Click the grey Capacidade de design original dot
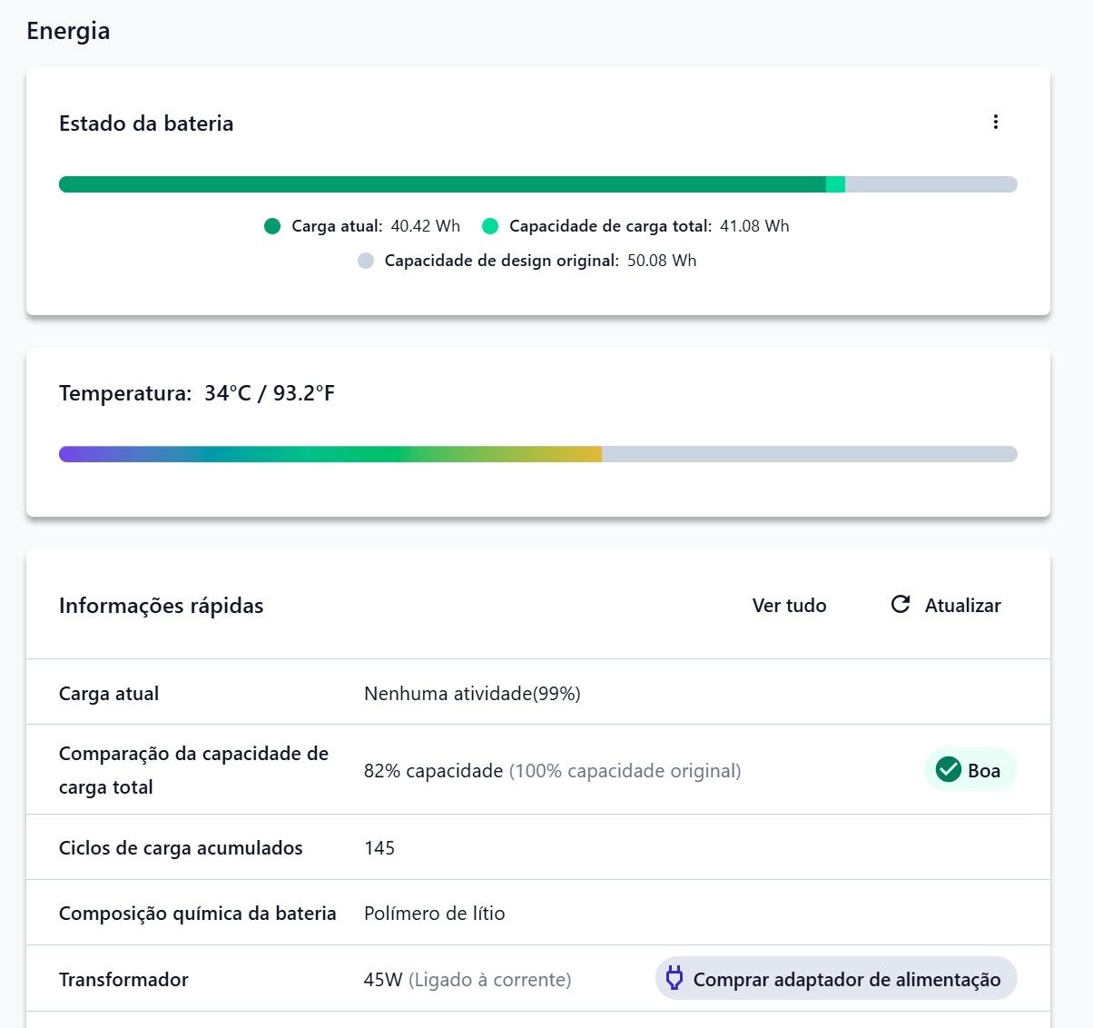1093x1028 pixels. 366,261
